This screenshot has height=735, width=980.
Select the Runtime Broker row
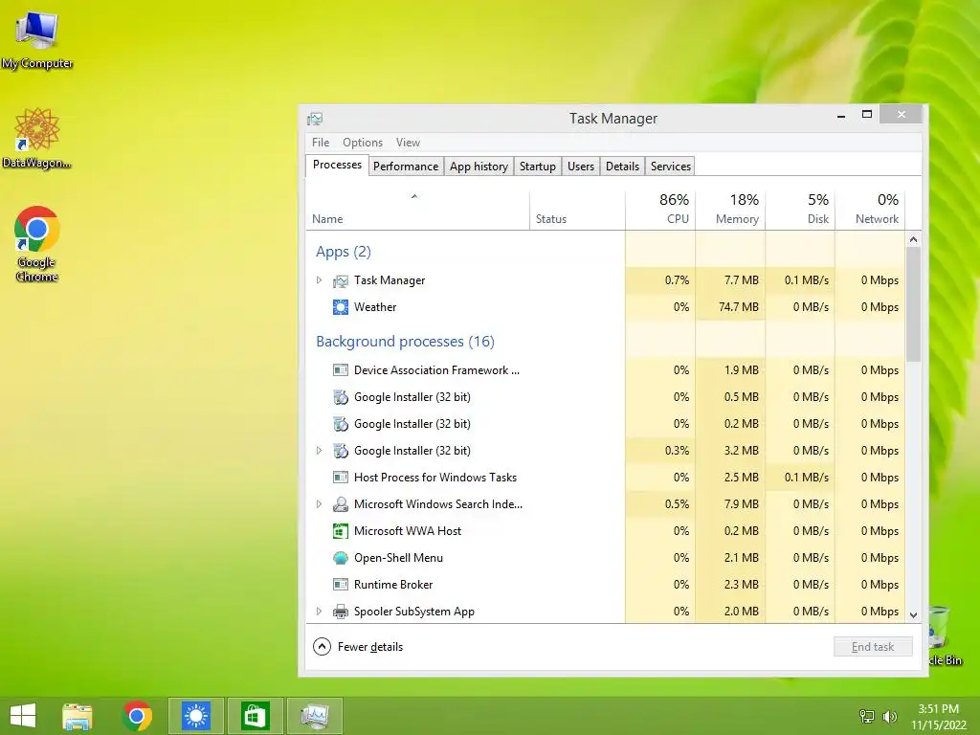pos(605,585)
